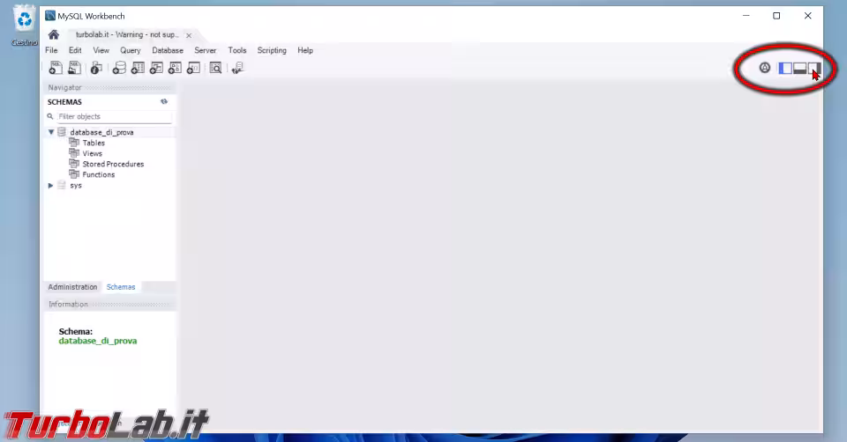Switch to the Schemas tab
The height and width of the screenshot is (442, 847).
point(121,287)
